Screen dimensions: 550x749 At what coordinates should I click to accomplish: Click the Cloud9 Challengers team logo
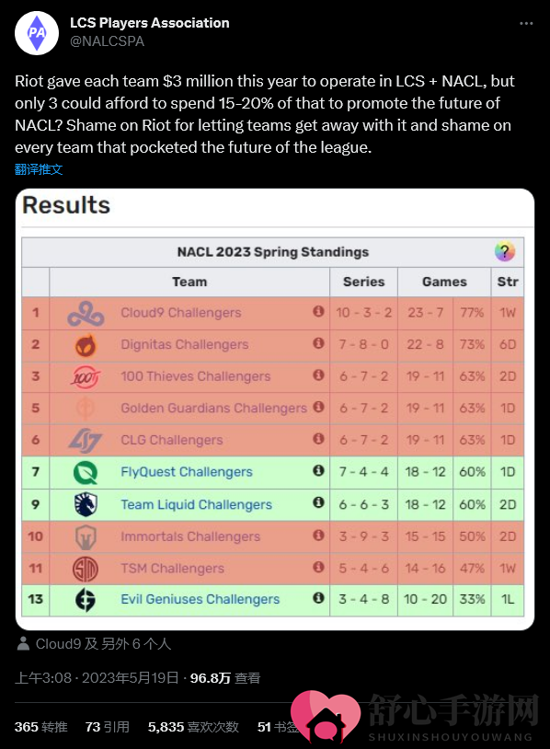click(x=86, y=314)
